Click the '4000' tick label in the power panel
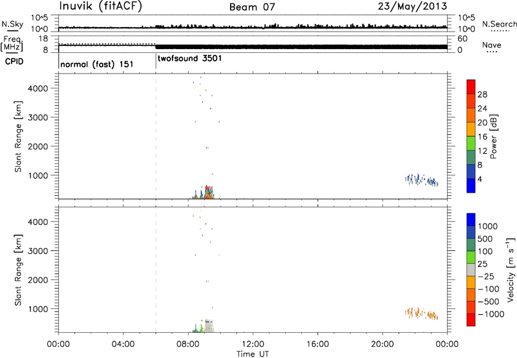The width and height of the screenshot is (517, 358). 38,89
